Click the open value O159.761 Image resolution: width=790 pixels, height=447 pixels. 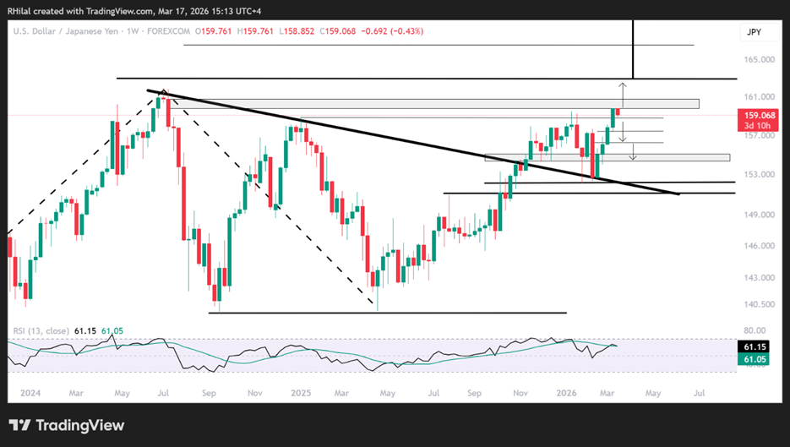pos(213,31)
